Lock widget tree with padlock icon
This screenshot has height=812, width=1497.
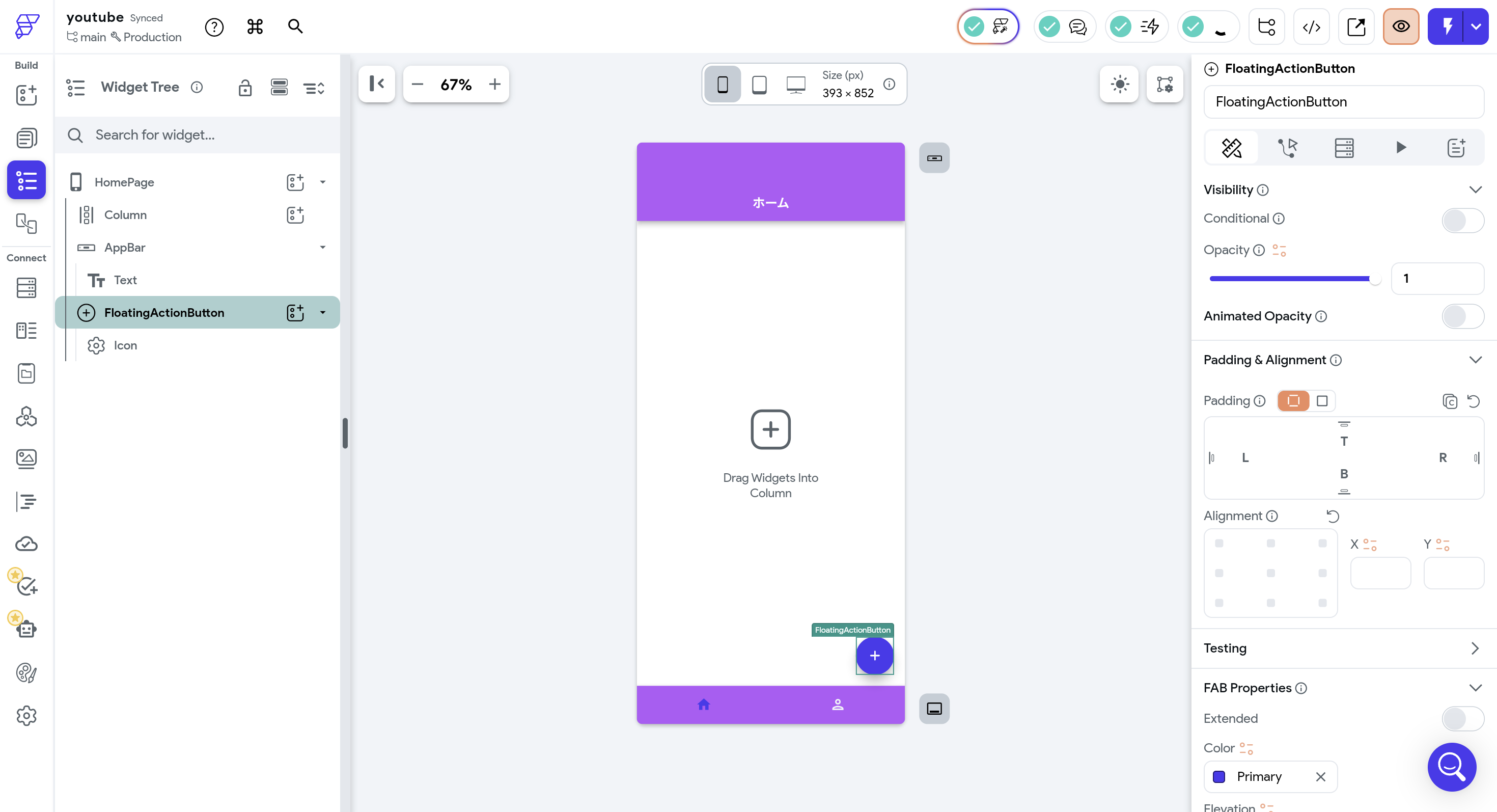tap(244, 88)
